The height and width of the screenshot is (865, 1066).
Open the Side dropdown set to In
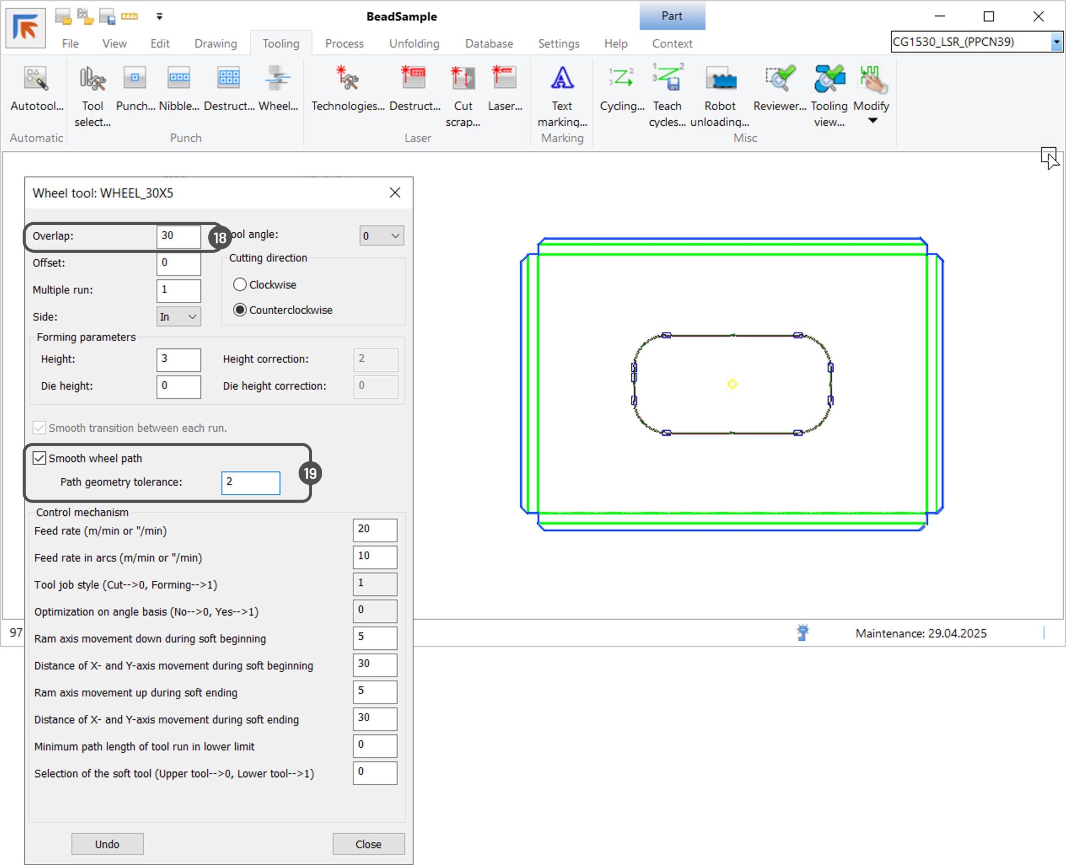[x=178, y=317]
